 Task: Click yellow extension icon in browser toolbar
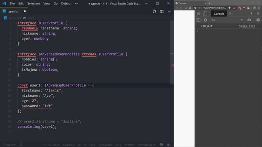coord(248,8)
